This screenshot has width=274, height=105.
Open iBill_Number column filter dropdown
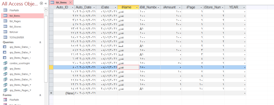coord(158,7)
